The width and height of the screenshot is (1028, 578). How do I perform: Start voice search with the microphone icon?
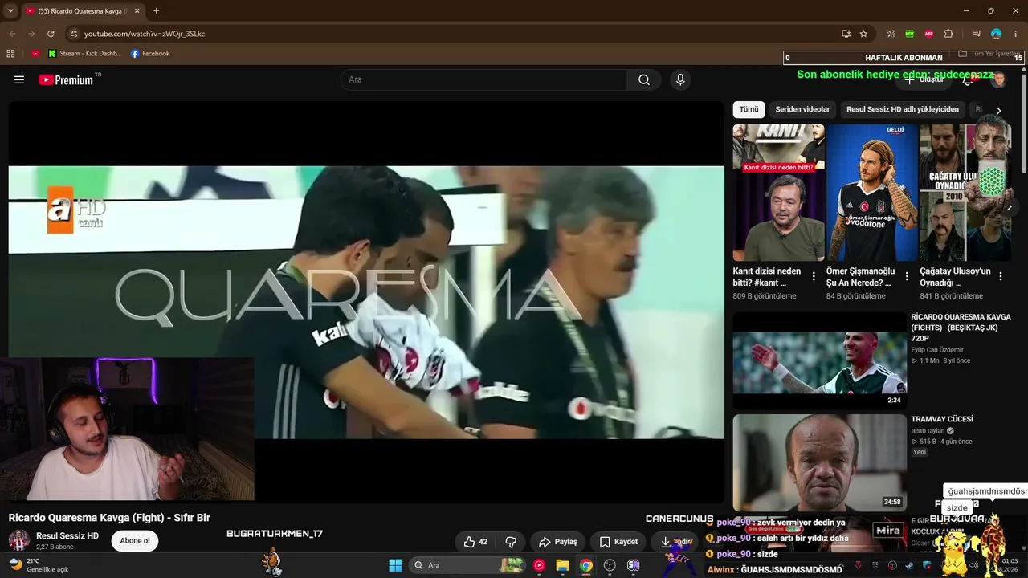[680, 79]
